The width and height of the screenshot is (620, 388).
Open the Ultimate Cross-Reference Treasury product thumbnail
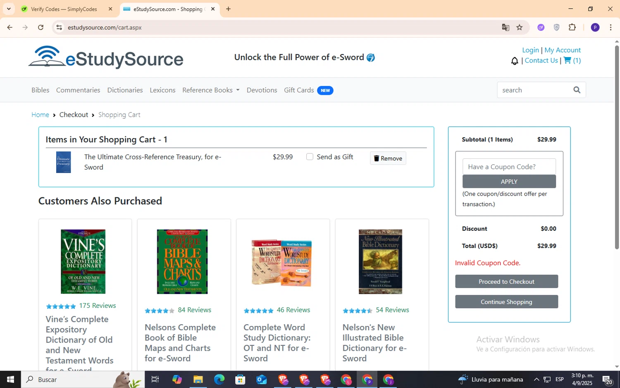[x=63, y=162]
